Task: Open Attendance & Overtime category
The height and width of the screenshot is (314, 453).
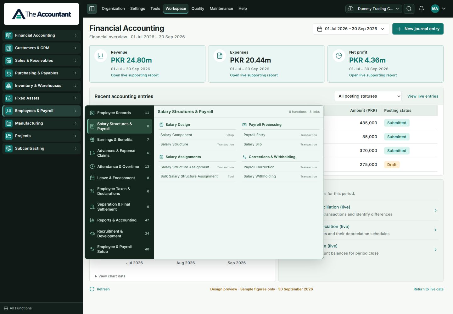Action: 120,167
